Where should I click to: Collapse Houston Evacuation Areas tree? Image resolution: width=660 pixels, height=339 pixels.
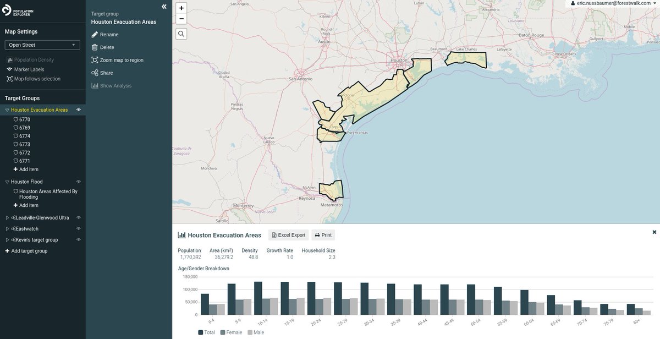[x=7, y=110]
